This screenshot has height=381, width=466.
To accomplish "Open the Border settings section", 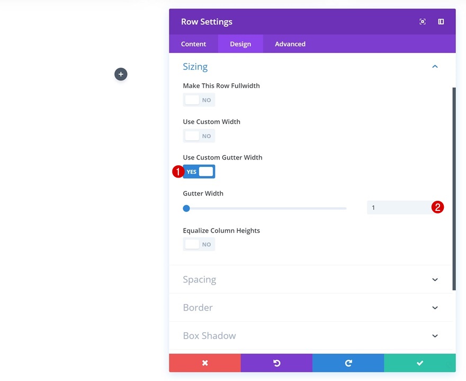I will [x=311, y=307].
